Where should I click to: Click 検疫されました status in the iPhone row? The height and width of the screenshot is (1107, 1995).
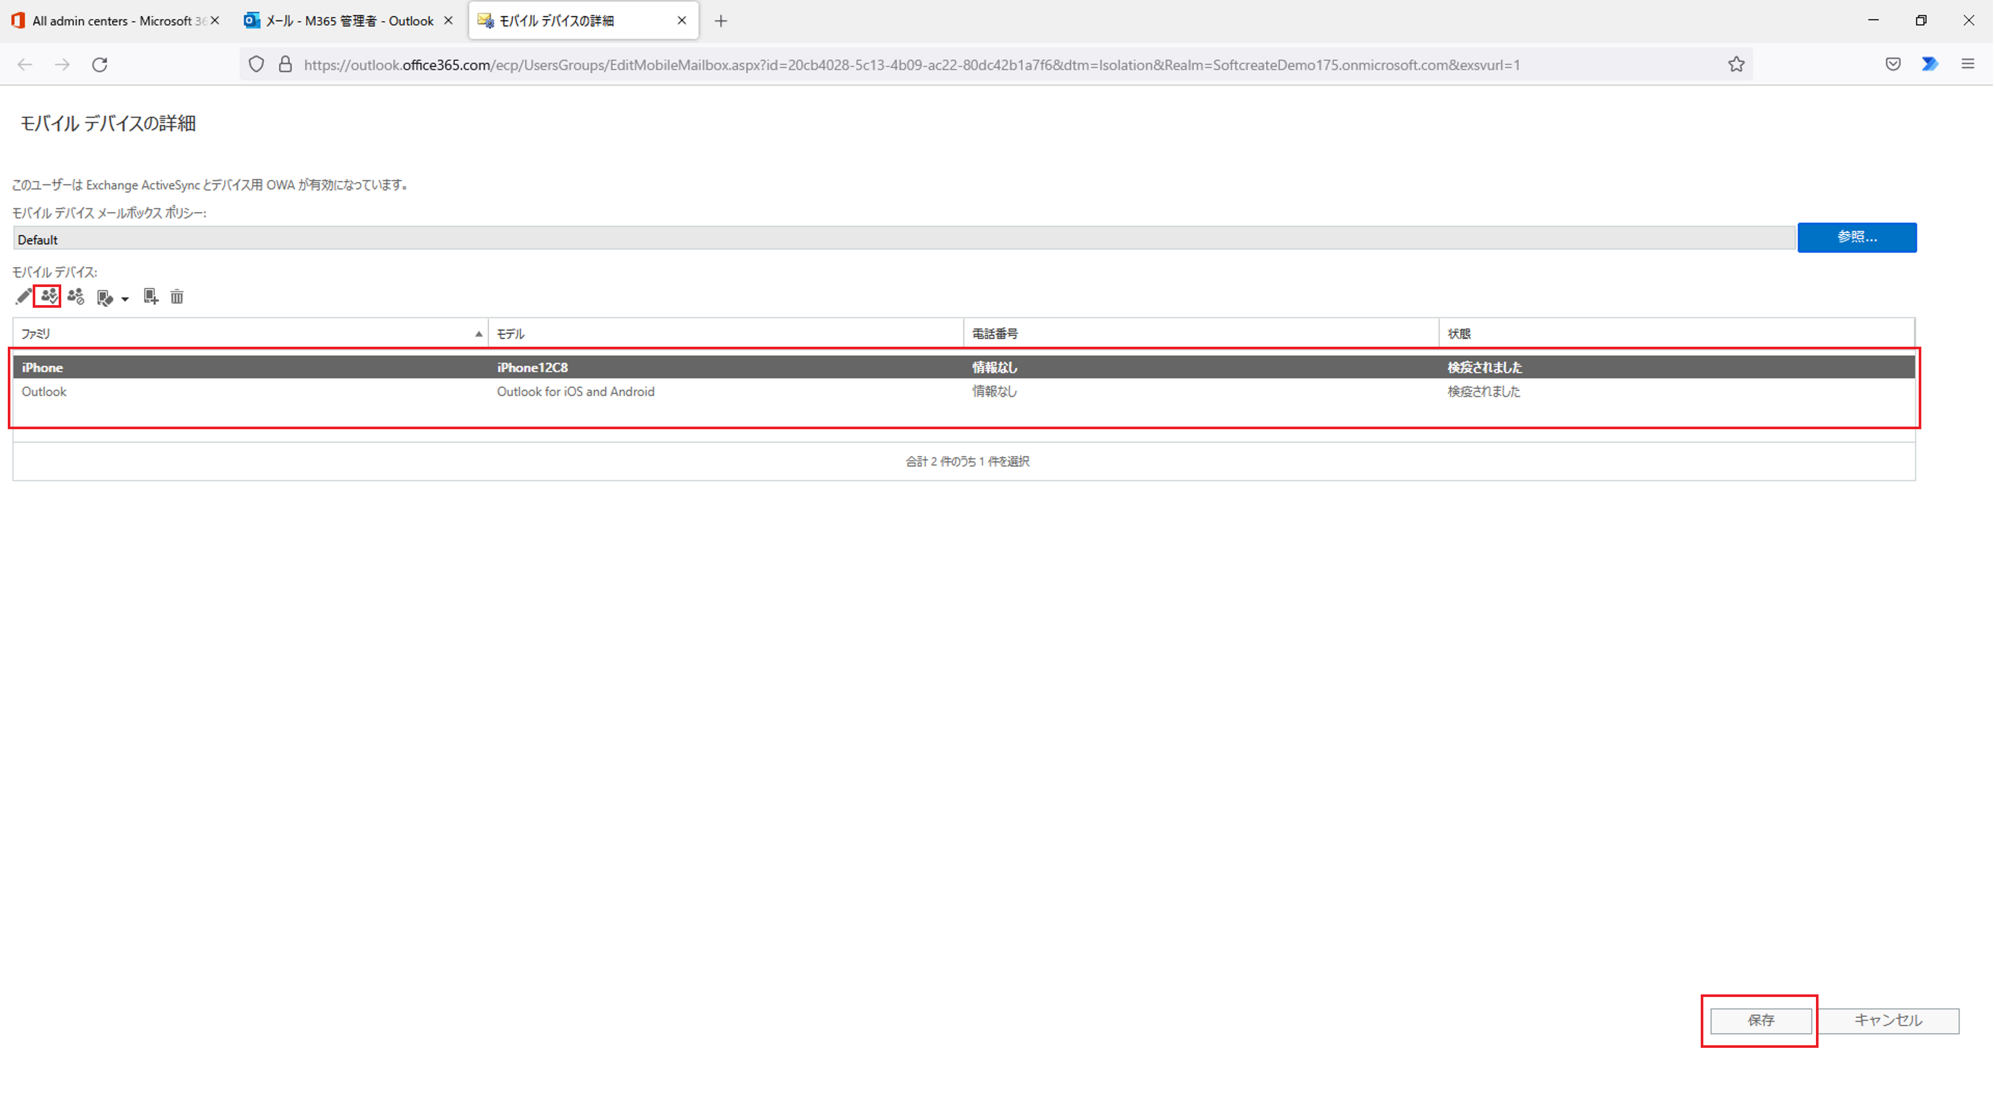pos(1485,368)
